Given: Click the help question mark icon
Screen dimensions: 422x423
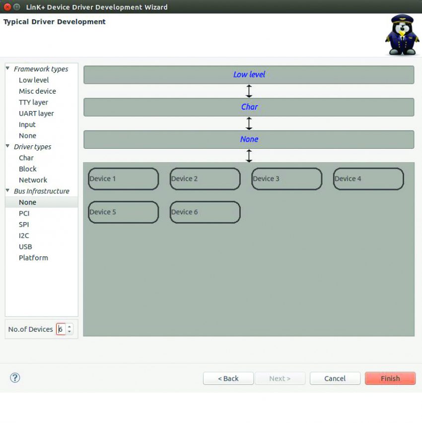Looking at the screenshot, I should [x=15, y=378].
